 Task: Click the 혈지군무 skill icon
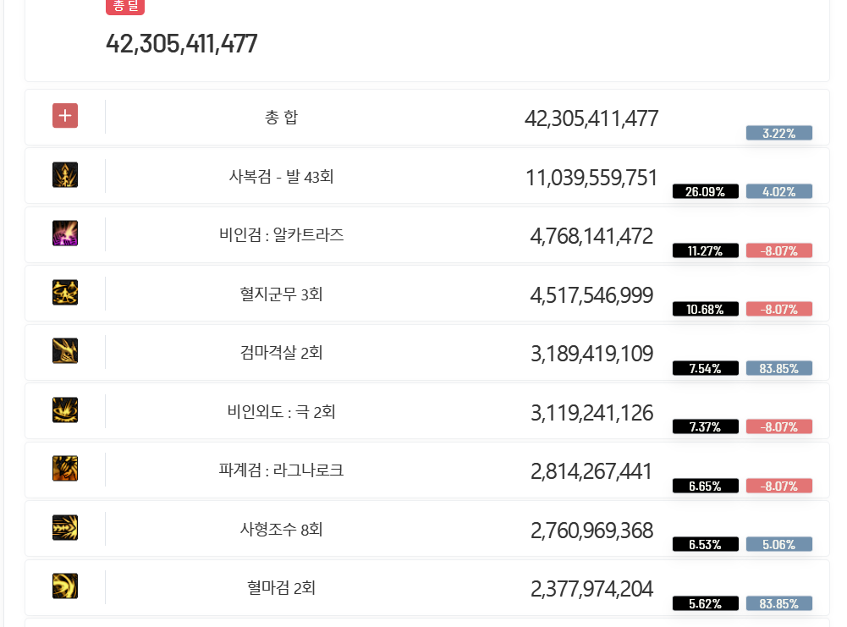65,292
